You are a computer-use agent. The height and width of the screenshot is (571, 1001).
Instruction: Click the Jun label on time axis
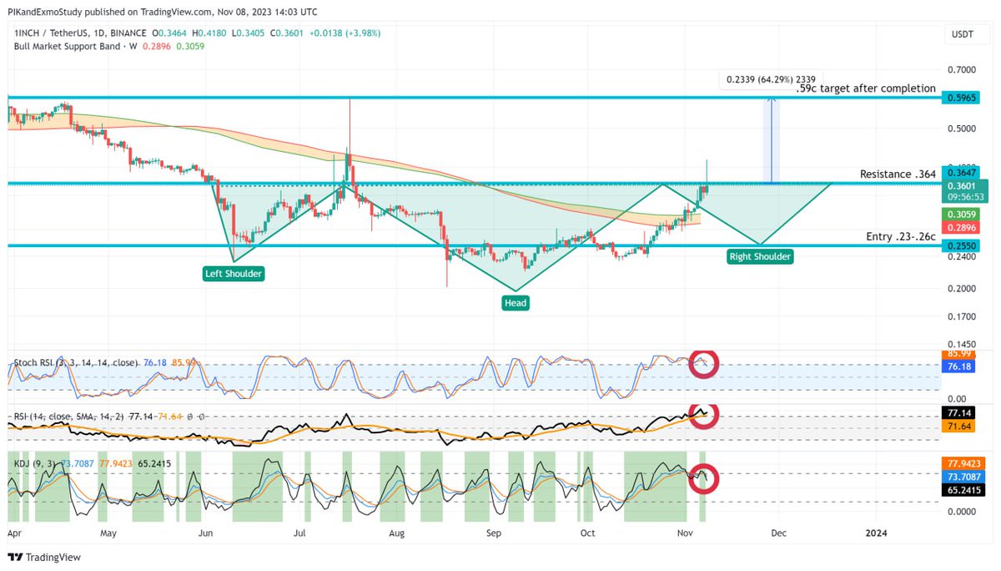point(204,532)
